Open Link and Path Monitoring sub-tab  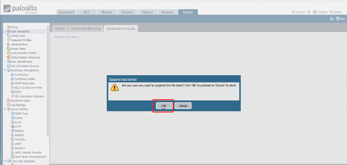point(86,29)
